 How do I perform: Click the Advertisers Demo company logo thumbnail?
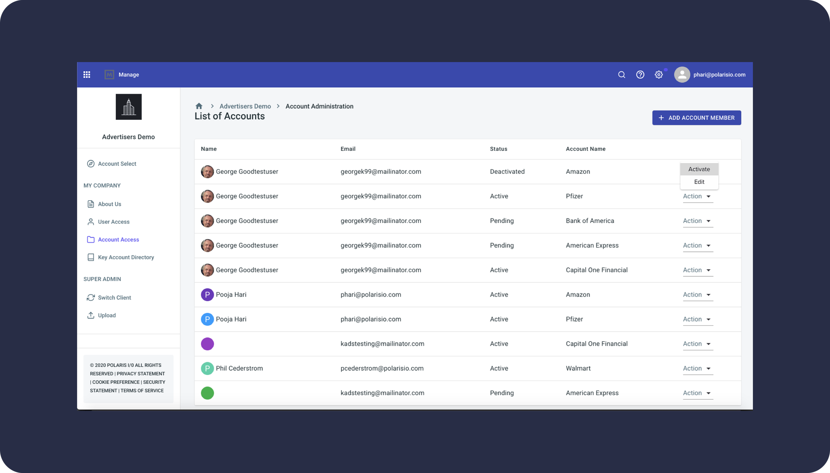pos(128,107)
